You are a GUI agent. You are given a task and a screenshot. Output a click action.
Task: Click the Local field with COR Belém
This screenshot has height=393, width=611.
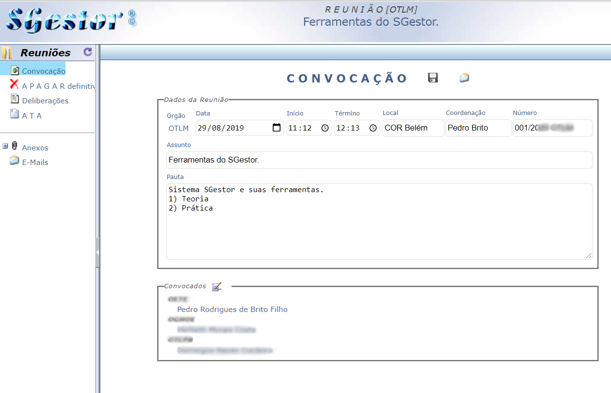click(413, 128)
